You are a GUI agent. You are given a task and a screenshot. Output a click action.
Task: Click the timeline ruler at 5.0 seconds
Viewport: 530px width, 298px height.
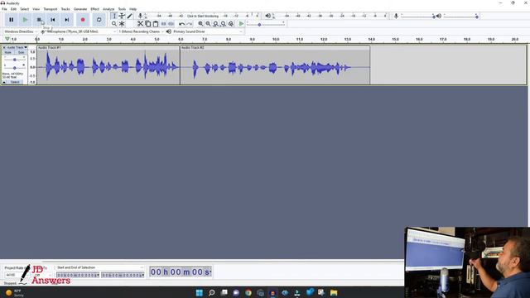[157, 40]
